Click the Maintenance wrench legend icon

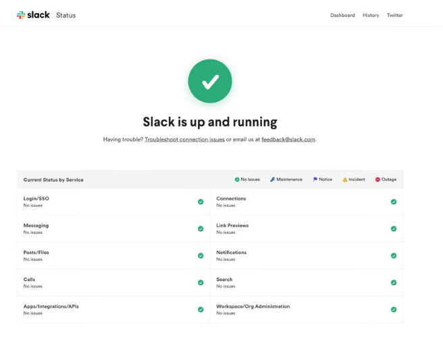pyautogui.click(x=272, y=179)
